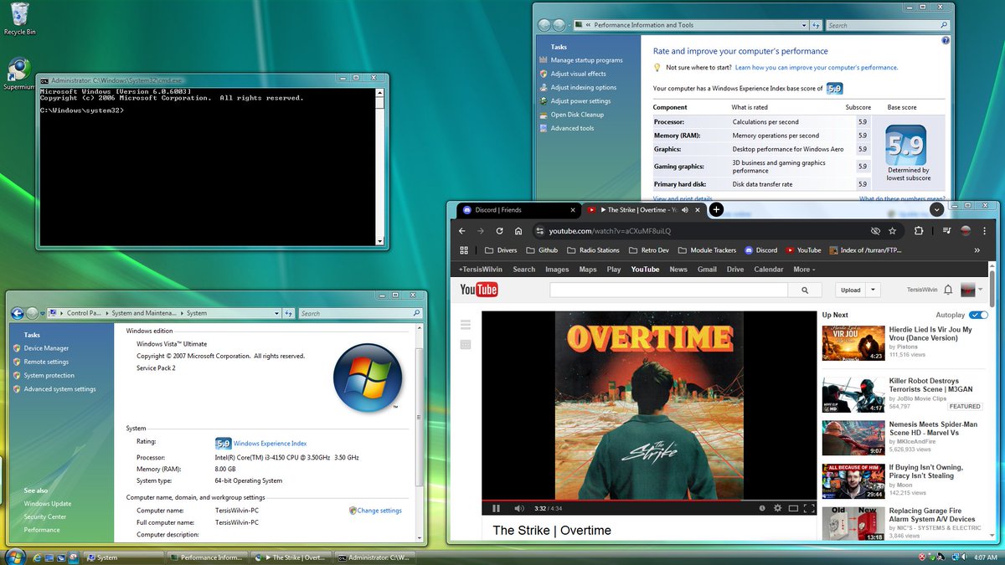Select The Strike | Overtime browser tab
1005x565 pixels.
(643, 210)
